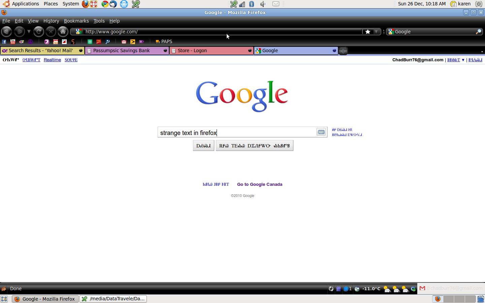The height and width of the screenshot is (303, 485).
Task: Open the Bookmarks menu
Action: 76,21
